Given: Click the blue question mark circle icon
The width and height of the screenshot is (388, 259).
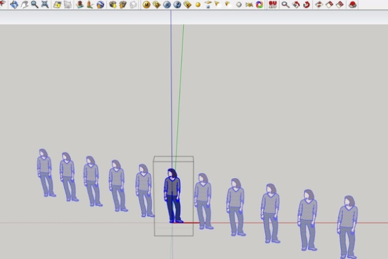Looking at the screenshot, I should coord(177,5).
